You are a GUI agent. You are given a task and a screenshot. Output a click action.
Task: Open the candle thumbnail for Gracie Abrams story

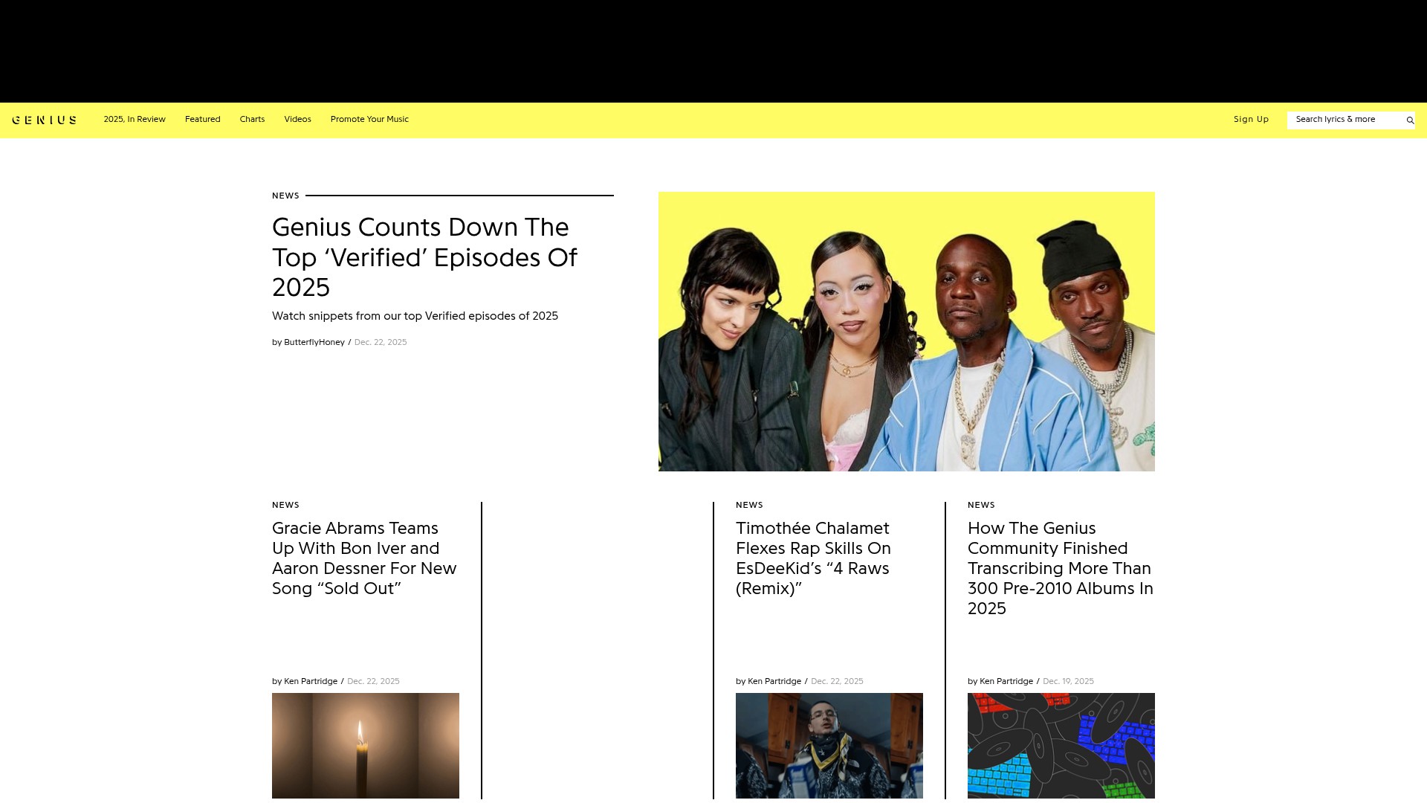pos(366,746)
